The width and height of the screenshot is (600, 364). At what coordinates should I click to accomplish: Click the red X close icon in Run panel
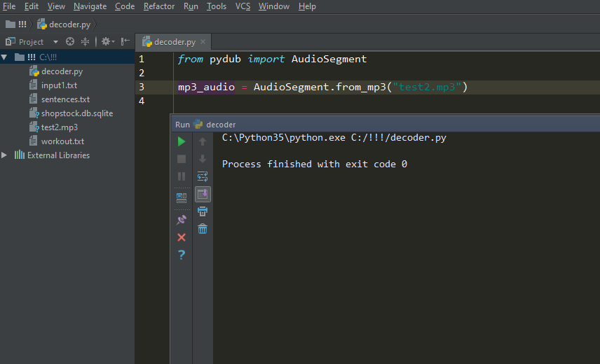pyautogui.click(x=182, y=237)
